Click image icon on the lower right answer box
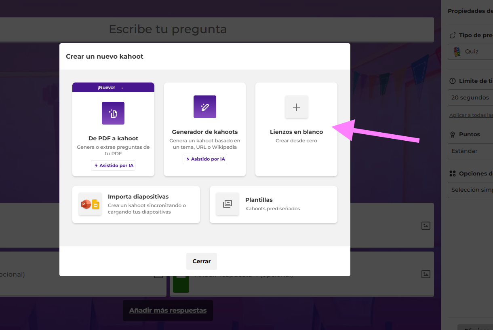 click(426, 274)
